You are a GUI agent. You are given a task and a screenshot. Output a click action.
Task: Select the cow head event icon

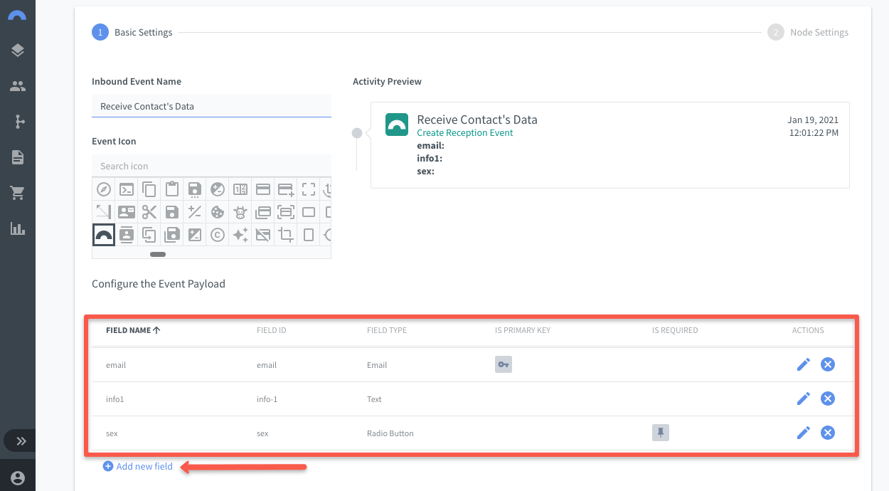pos(240,212)
